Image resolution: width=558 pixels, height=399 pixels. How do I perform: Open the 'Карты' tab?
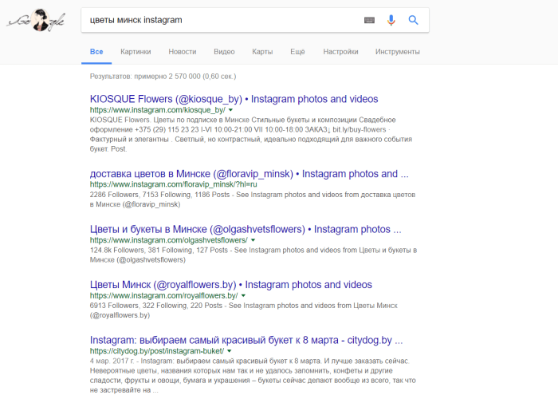coord(262,52)
